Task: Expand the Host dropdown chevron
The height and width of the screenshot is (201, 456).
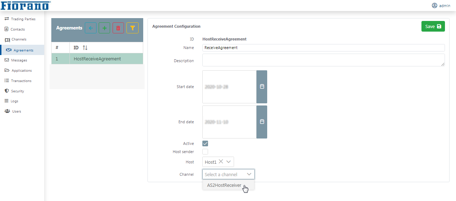Action: click(x=229, y=162)
